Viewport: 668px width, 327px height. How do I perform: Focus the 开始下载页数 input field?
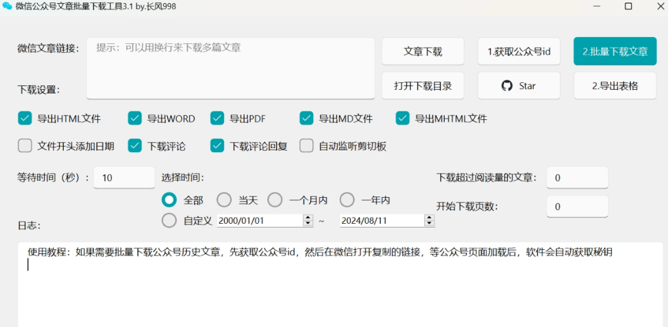click(x=577, y=206)
